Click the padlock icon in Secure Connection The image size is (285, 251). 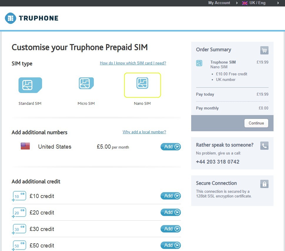point(264,184)
